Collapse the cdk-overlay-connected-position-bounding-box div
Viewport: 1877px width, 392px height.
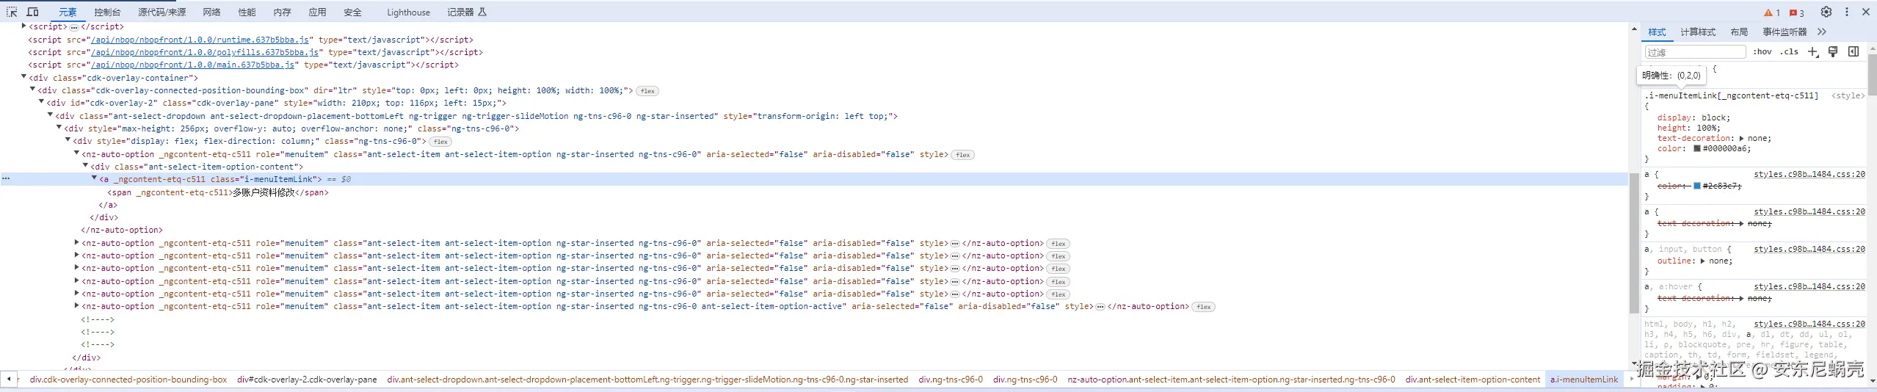click(32, 90)
